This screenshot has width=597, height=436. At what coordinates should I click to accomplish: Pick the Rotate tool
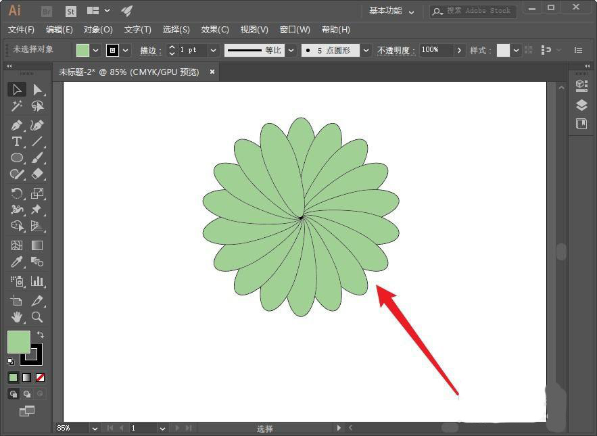point(17,193)
